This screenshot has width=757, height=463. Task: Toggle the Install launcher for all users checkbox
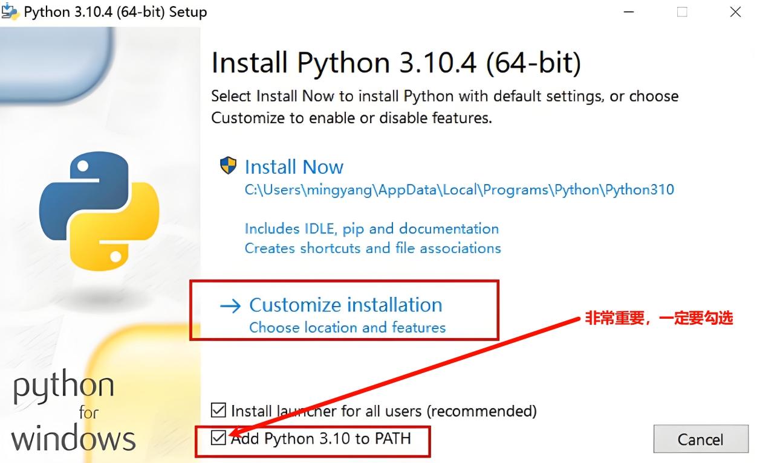click(218, 411)
